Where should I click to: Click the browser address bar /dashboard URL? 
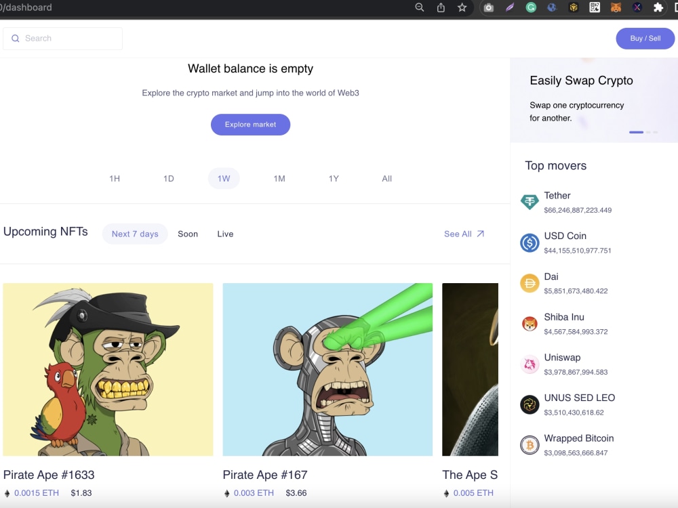pos(26,7)
